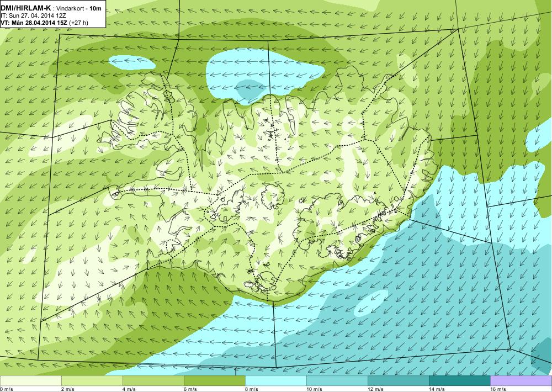This screenshot has width=552, height=392.
Task: Click the 0–2 m/s pale yellow legend swatch
Action: [x=30, y=381]
